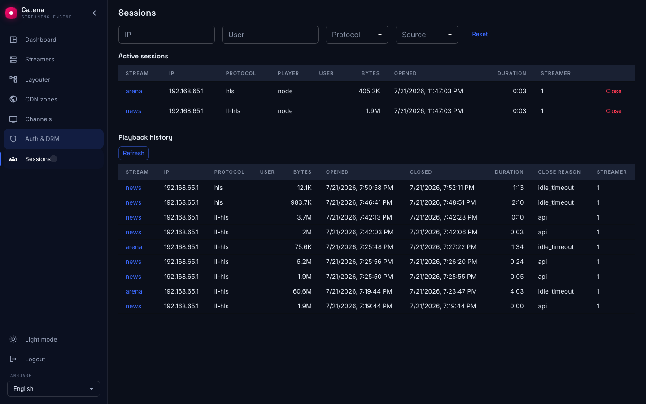Open news stream opened at 7:25:50 PM
Screen dimensions: 646x404
tap(133, 277)
